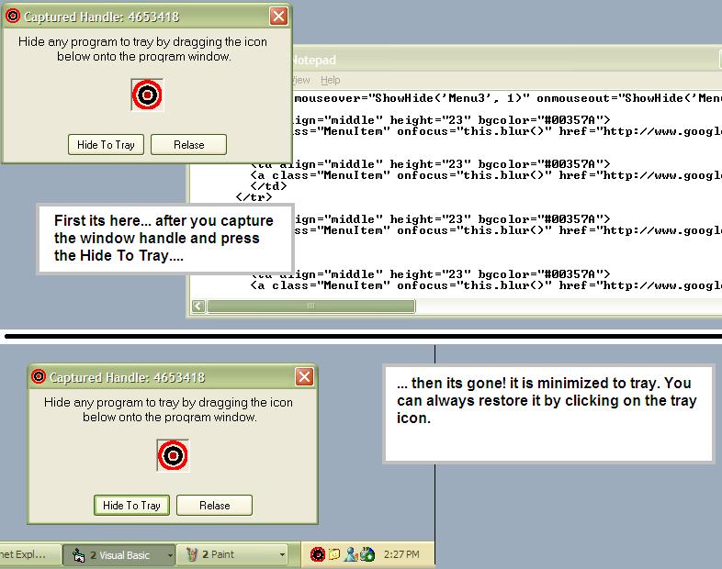Viewport: 722px width, 569px height.
Task: Click Notepad's horizontal scrollbar left arrow
Action: 197,306
